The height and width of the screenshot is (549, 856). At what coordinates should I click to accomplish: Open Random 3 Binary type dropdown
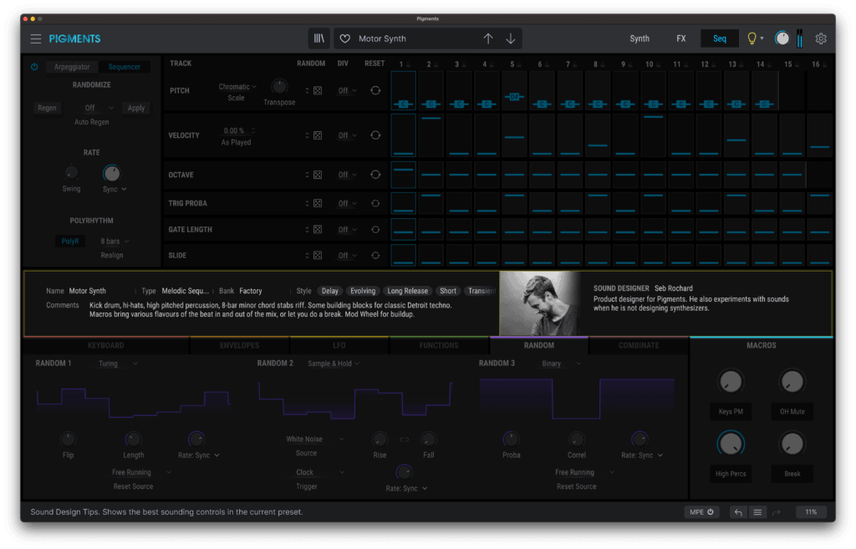pos(561,363)
